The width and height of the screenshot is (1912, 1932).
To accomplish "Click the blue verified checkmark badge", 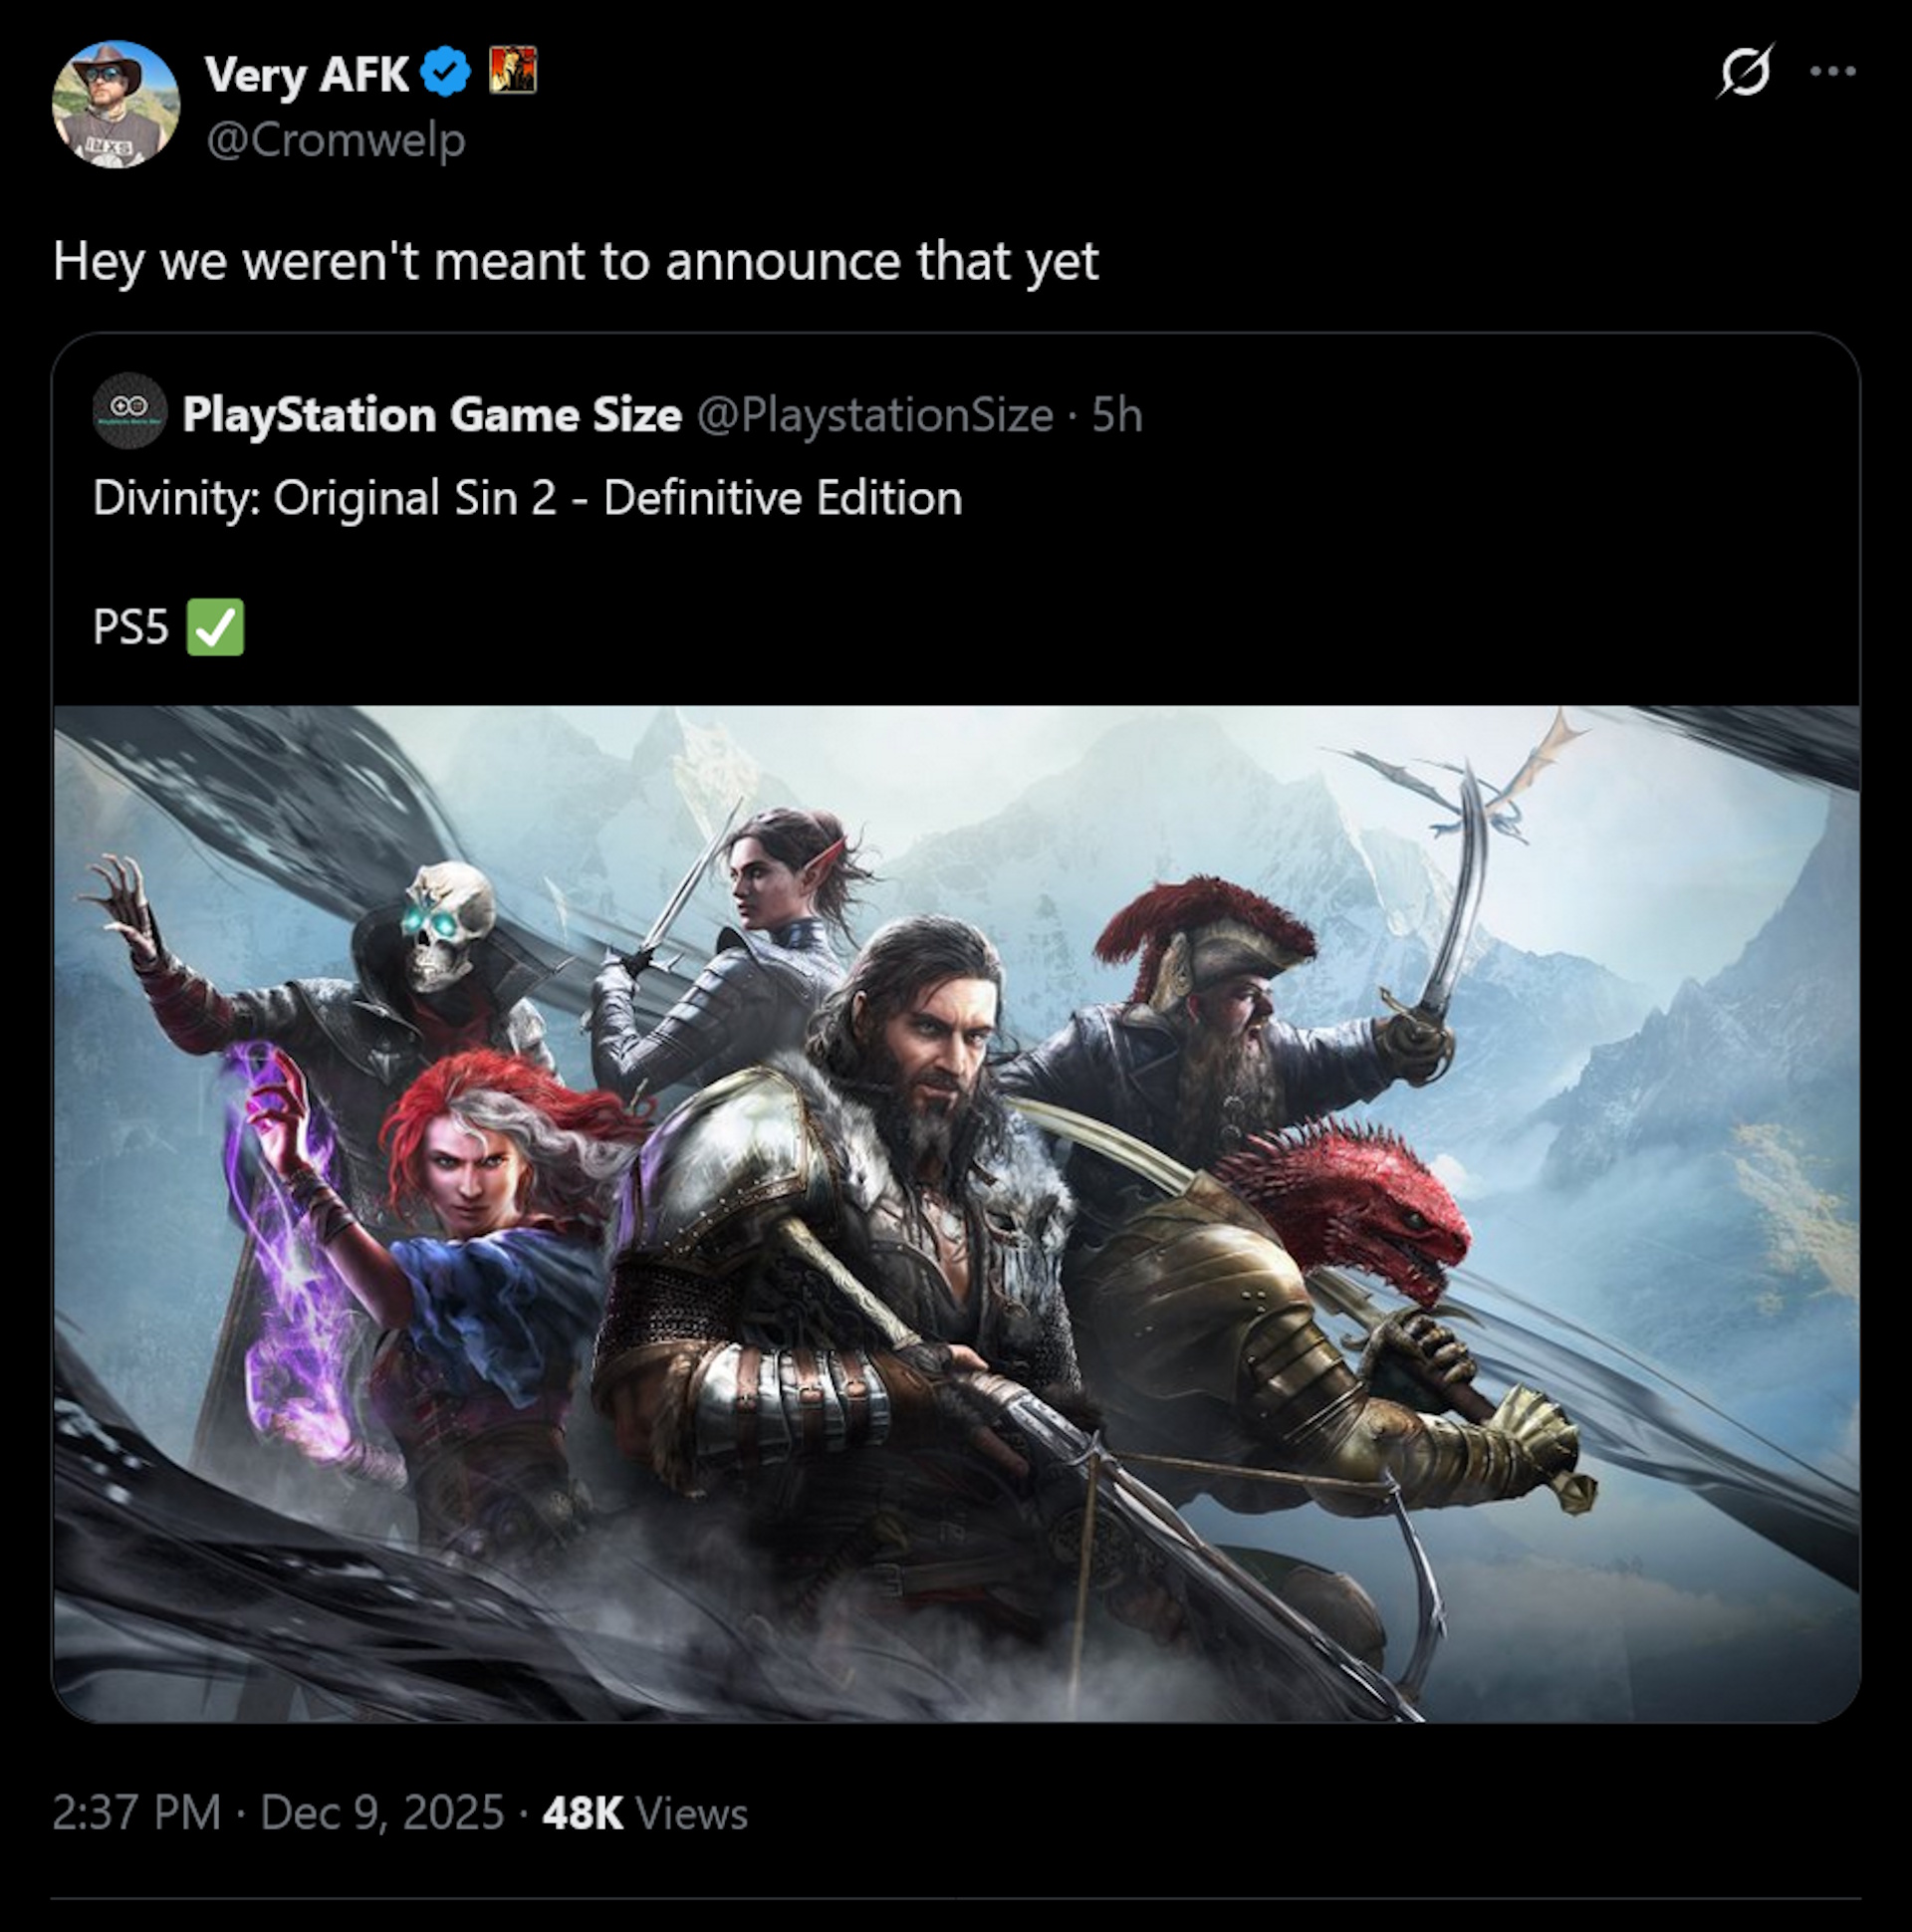I will coord(445,73).
